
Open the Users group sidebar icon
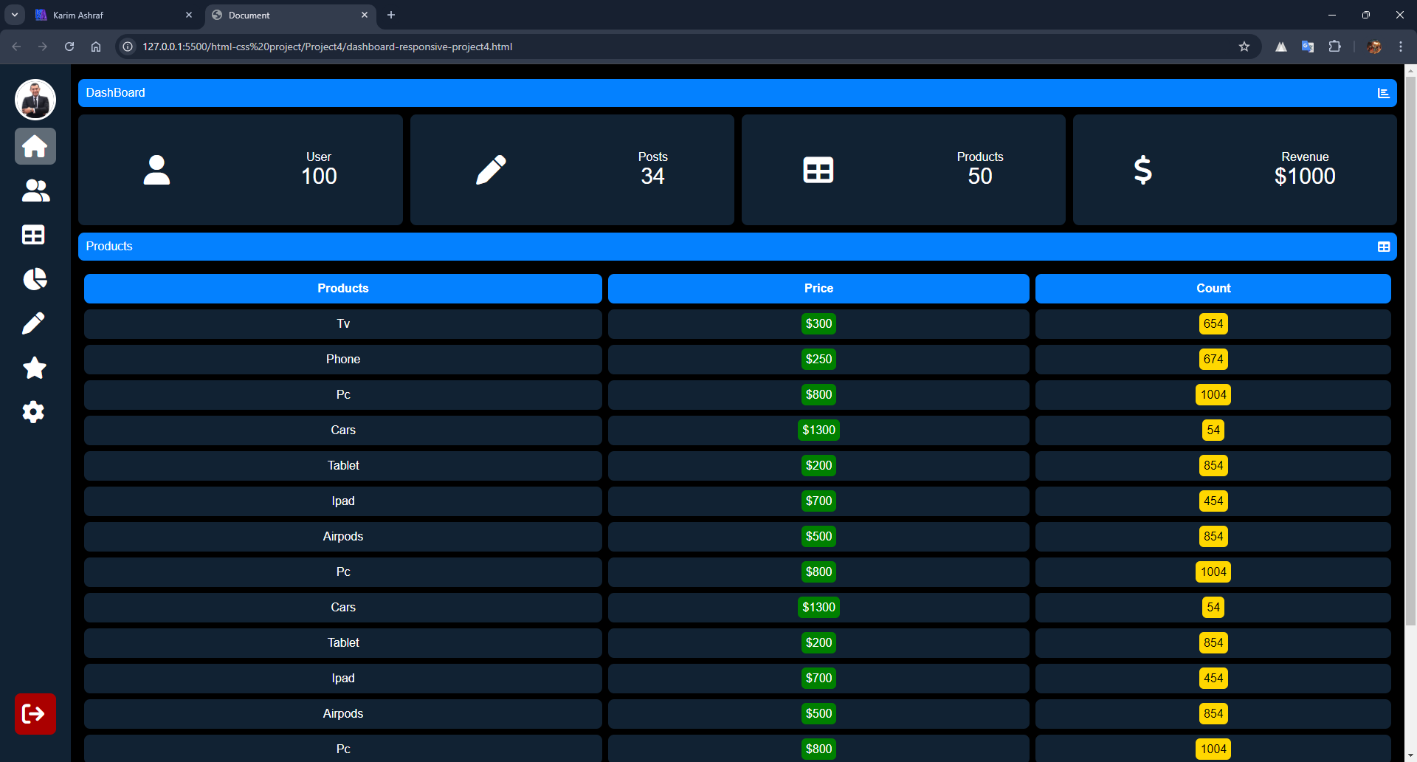point(35,190)
